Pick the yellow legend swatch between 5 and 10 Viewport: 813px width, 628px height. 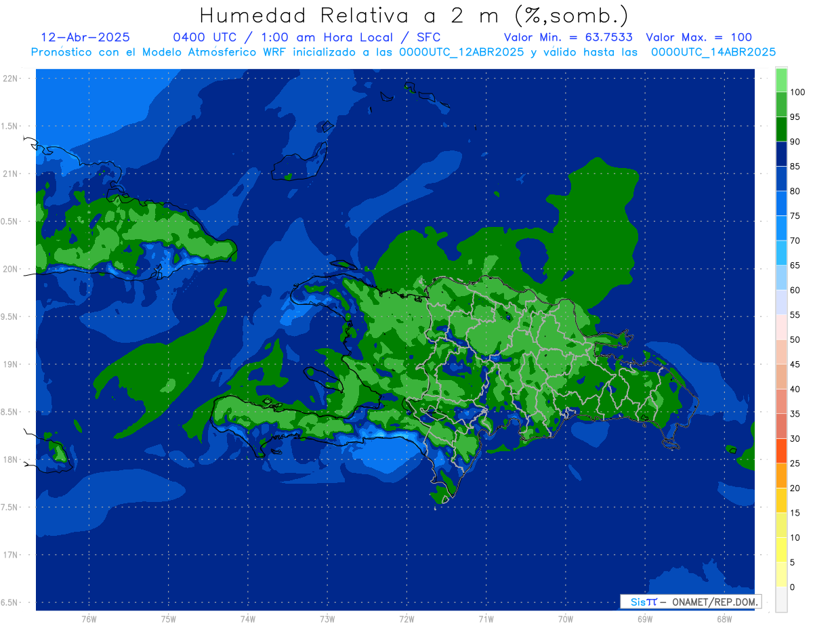click(x=781, y=549)
